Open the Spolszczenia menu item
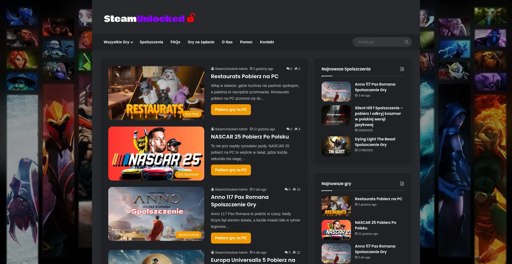512x264 pixels. (x=151, y=42)
